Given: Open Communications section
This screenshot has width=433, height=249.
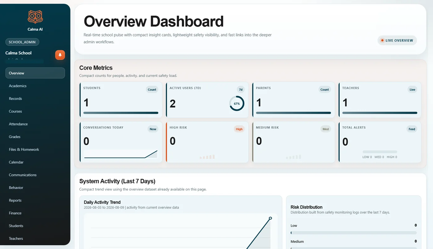Looking at the screenshot, I should pos(35,175).
